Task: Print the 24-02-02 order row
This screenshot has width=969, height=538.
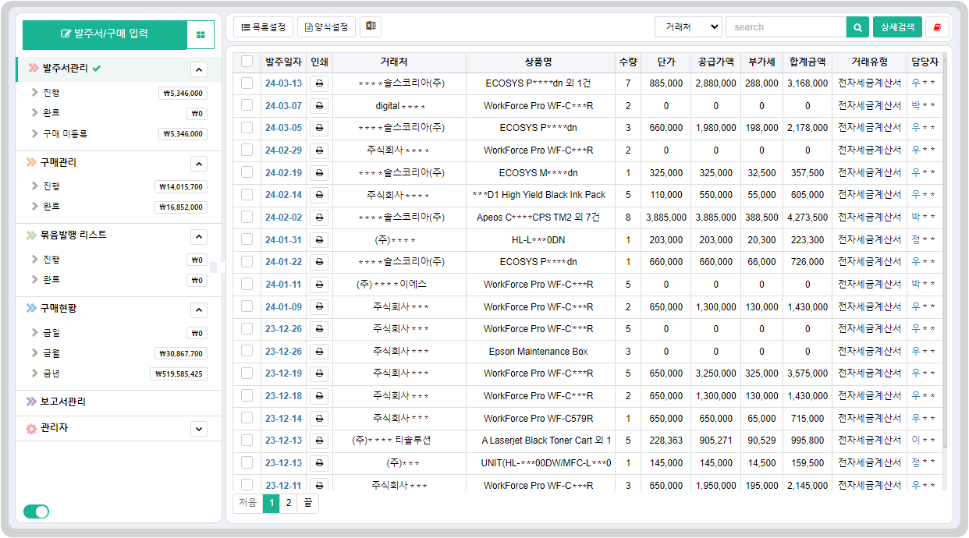Action: [x=319, y=218]
